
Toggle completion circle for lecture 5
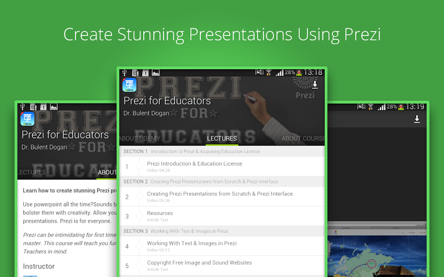tap(139, 265)
